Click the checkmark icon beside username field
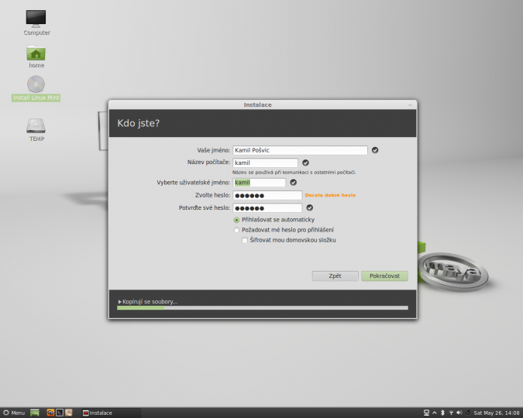This screenshot has height=418, width=523. tap(293, 183)
